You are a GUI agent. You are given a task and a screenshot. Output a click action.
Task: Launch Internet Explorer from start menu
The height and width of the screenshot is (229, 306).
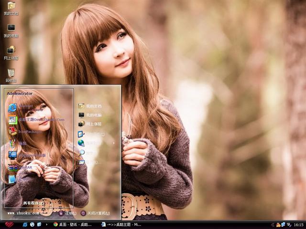26,108
